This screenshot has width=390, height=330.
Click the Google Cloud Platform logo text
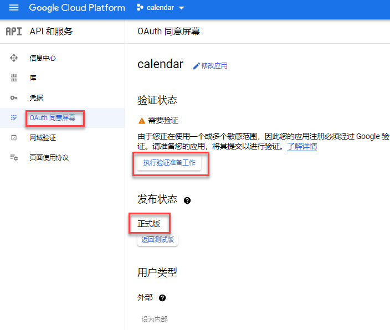click(x=77, y=8)
